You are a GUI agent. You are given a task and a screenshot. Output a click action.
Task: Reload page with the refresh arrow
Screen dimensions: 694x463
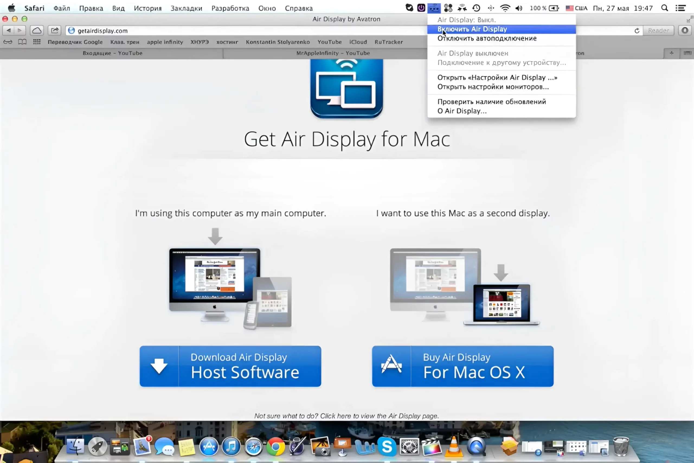tap(637, 31)
